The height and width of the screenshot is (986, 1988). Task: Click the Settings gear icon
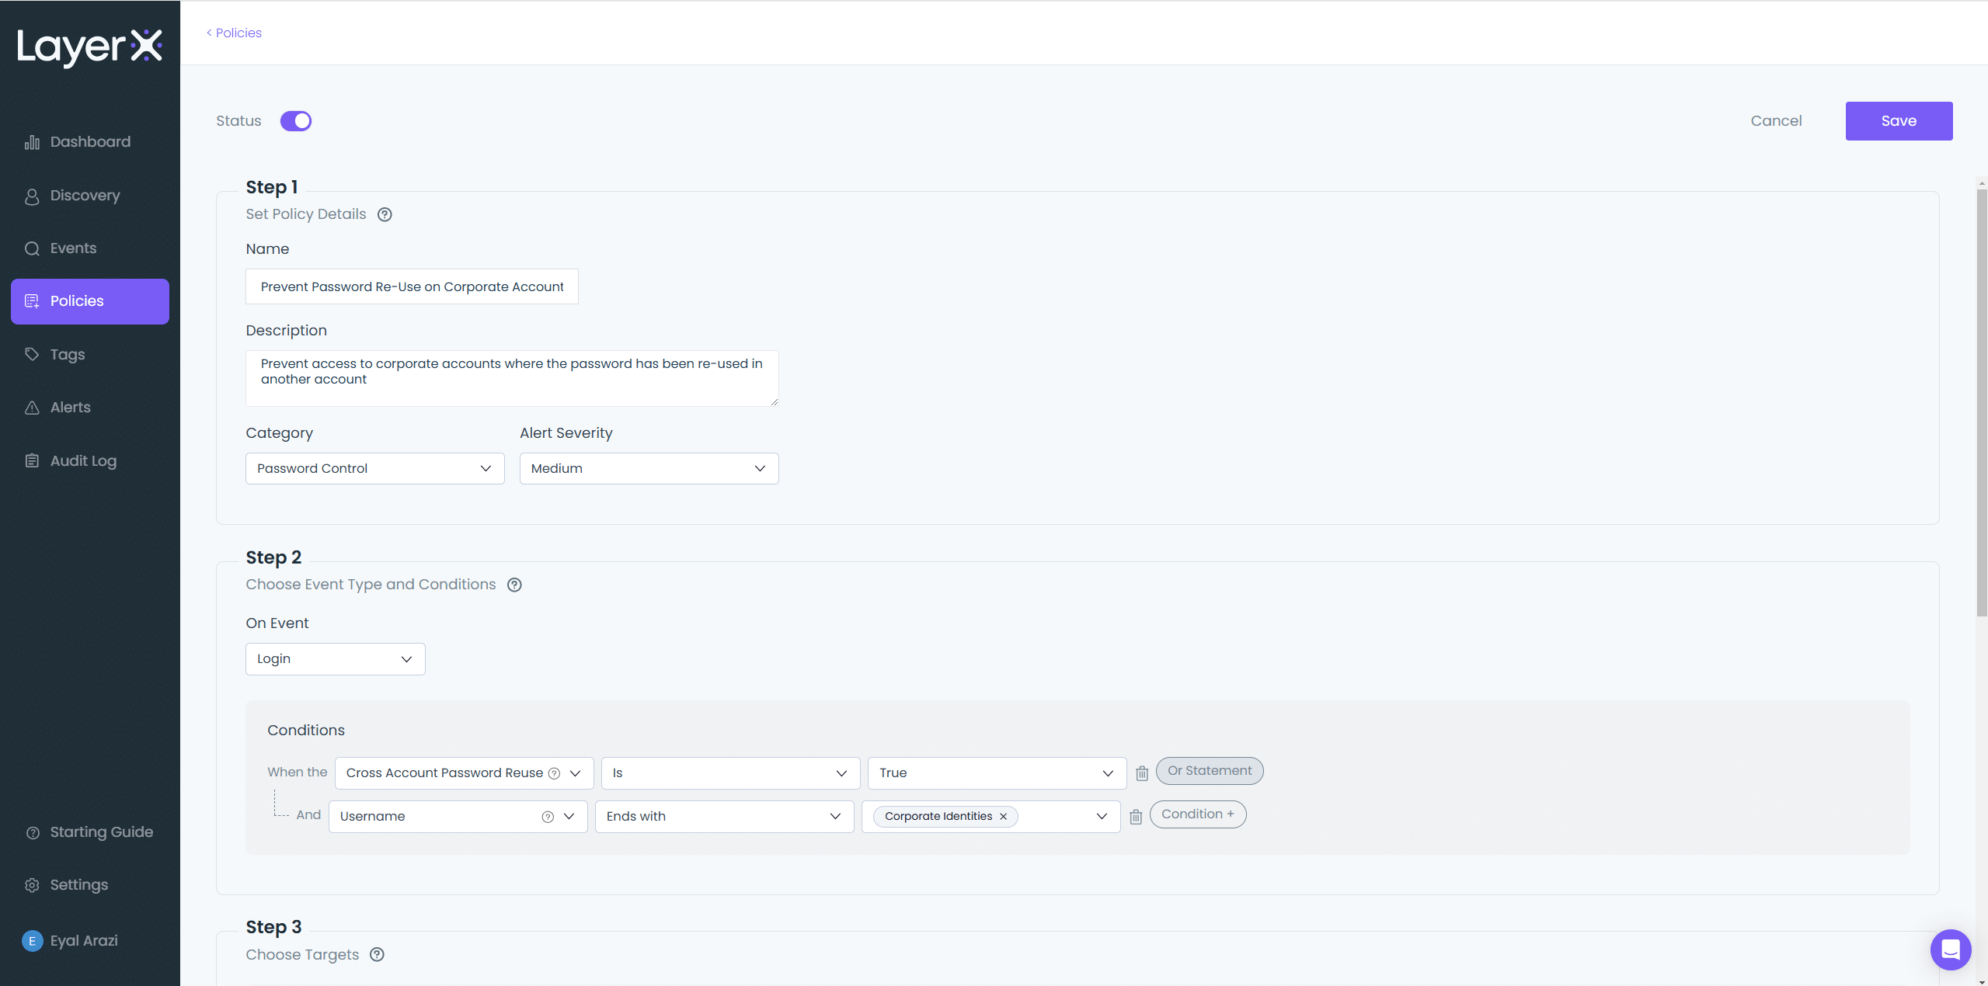point(32,884)
